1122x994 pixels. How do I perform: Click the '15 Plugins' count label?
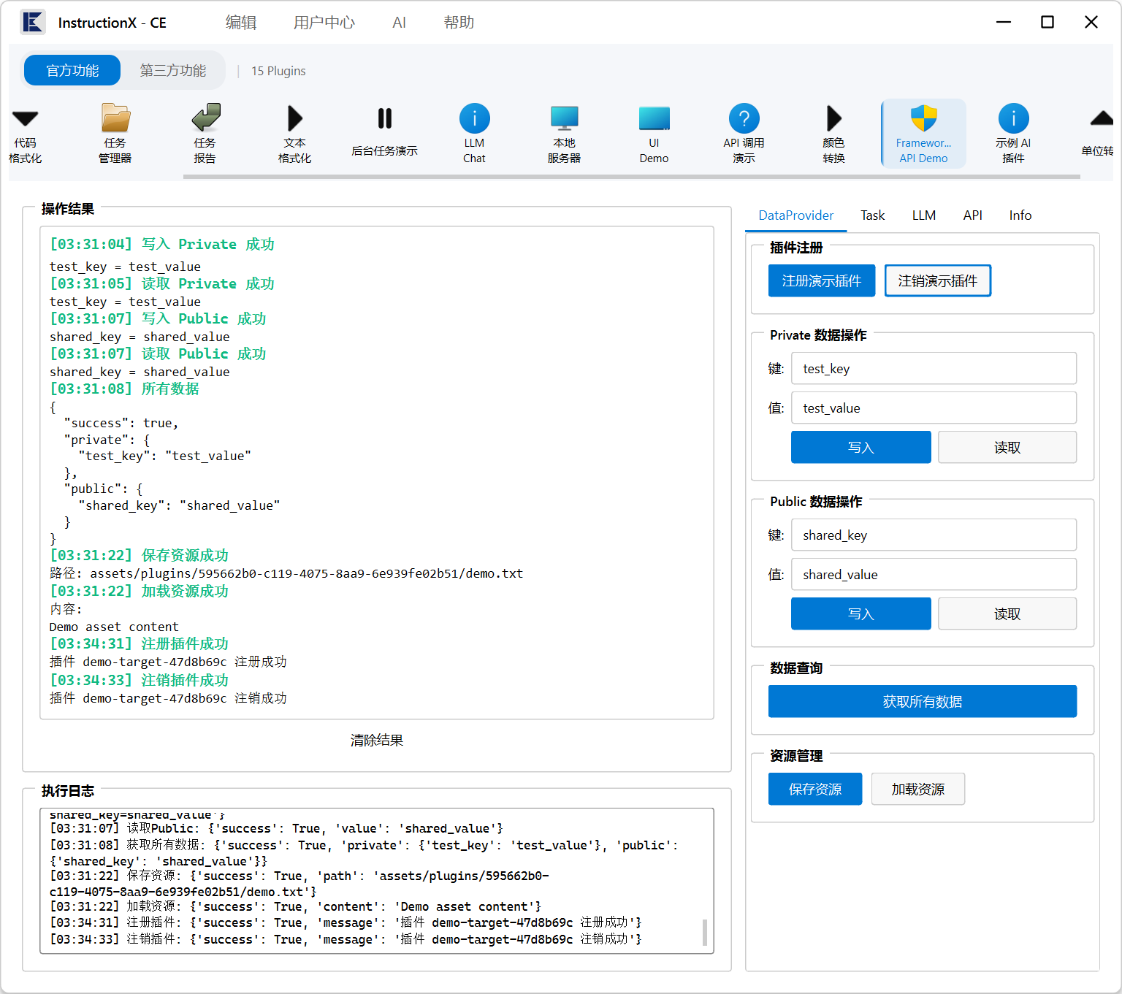[278, 71]
